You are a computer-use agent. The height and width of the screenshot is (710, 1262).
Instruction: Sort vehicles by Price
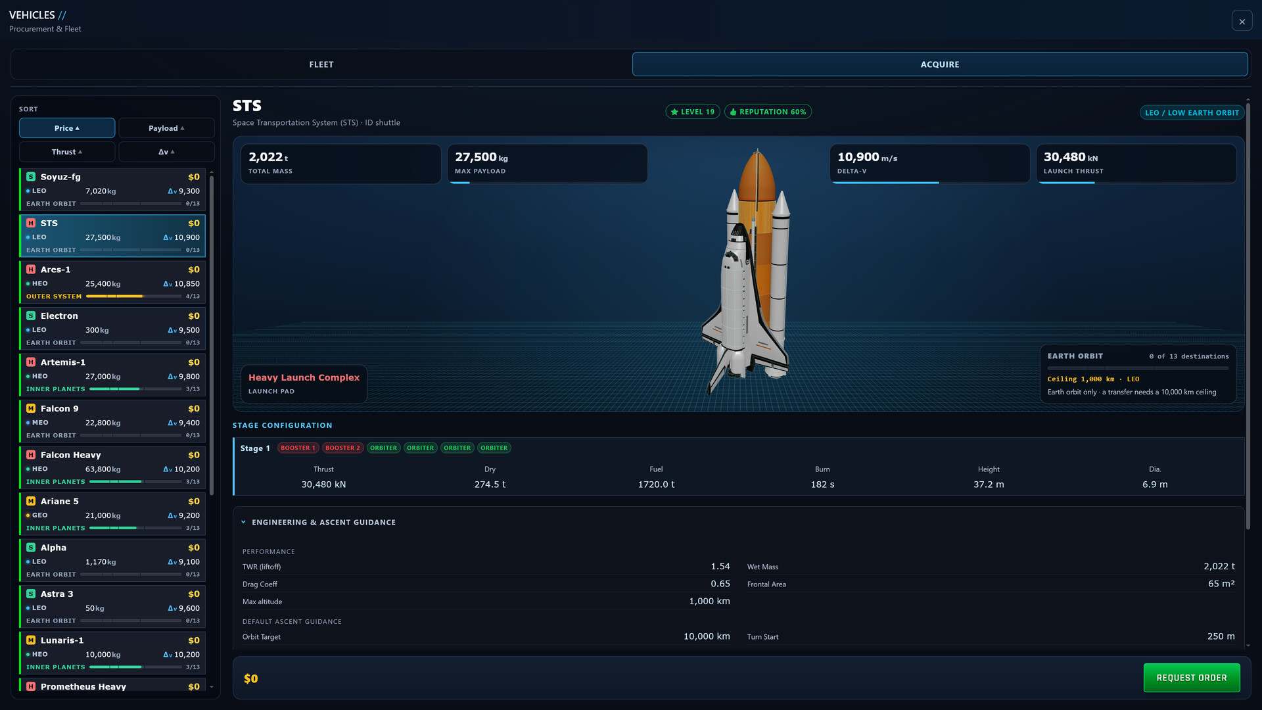click(x=67, y=128)
